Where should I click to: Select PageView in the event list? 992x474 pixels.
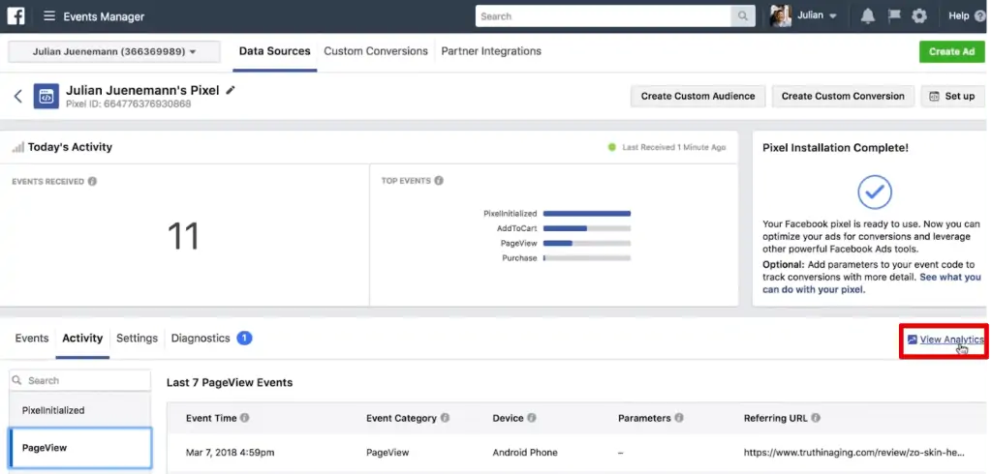(x=79, y=448)
